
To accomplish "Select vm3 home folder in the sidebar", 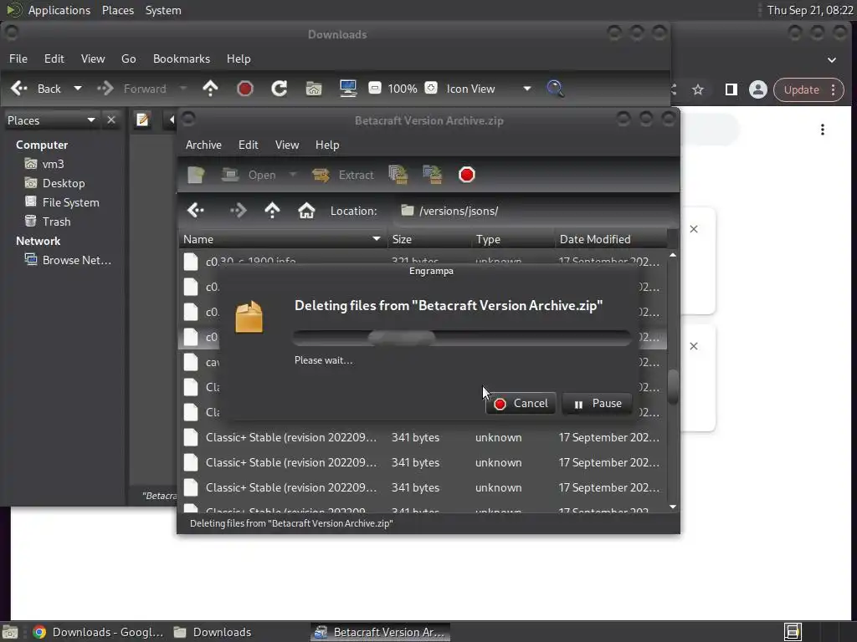I will coord(53,164).
